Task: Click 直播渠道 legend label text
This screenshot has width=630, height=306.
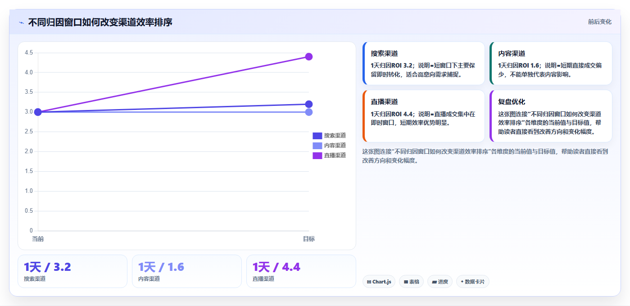Action: 335,155
